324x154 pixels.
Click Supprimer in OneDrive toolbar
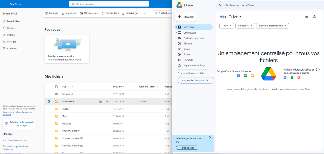69,13
